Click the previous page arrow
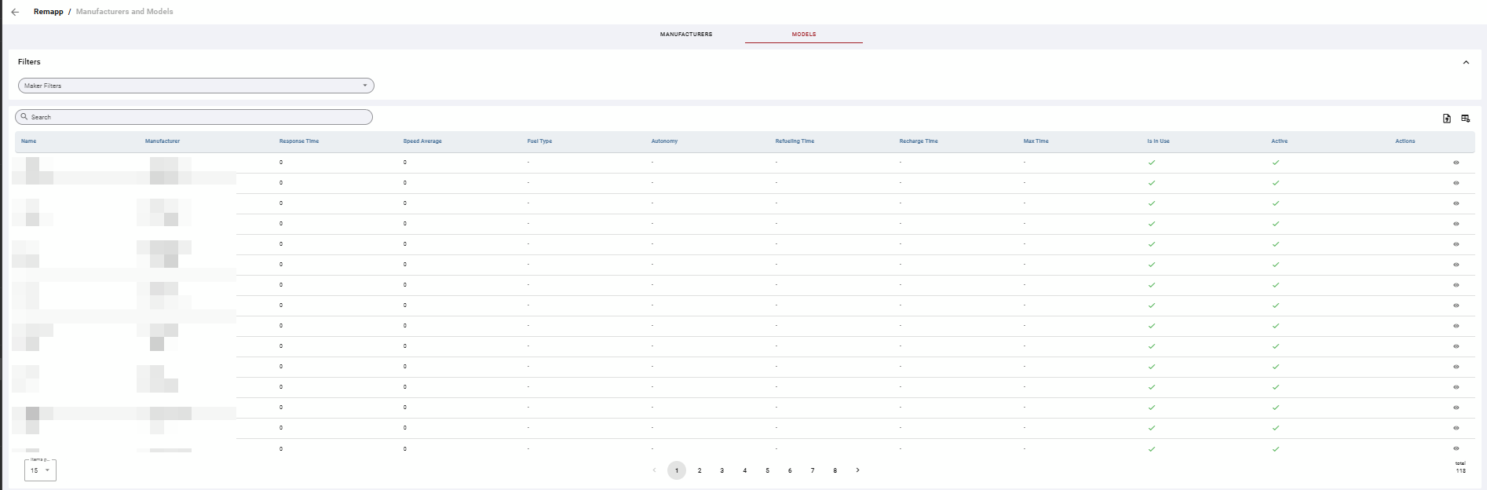The width and height of the screenshot is (1487, 490). pos(654,470)
